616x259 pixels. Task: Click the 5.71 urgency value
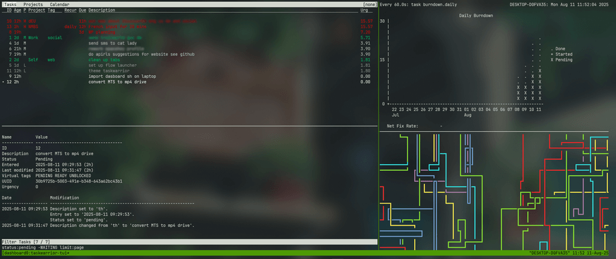(365, 38)
